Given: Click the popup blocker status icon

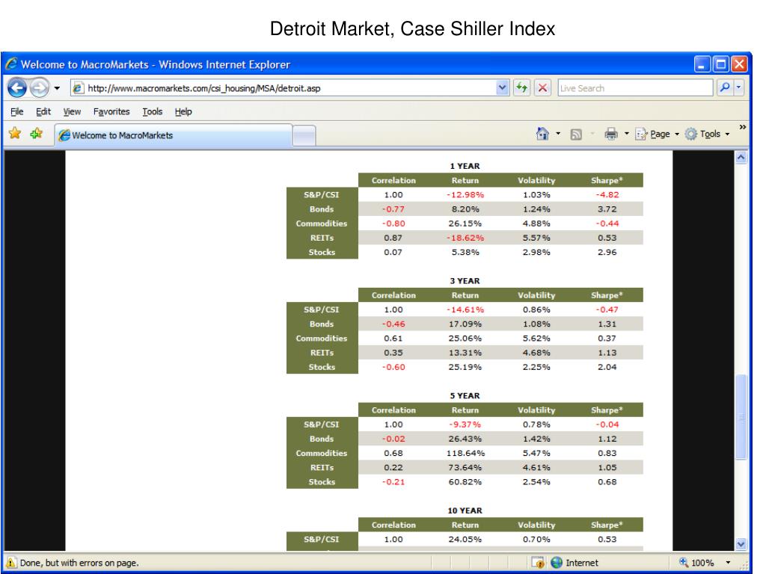Looking at the screenshot, I should click(538, 562).
